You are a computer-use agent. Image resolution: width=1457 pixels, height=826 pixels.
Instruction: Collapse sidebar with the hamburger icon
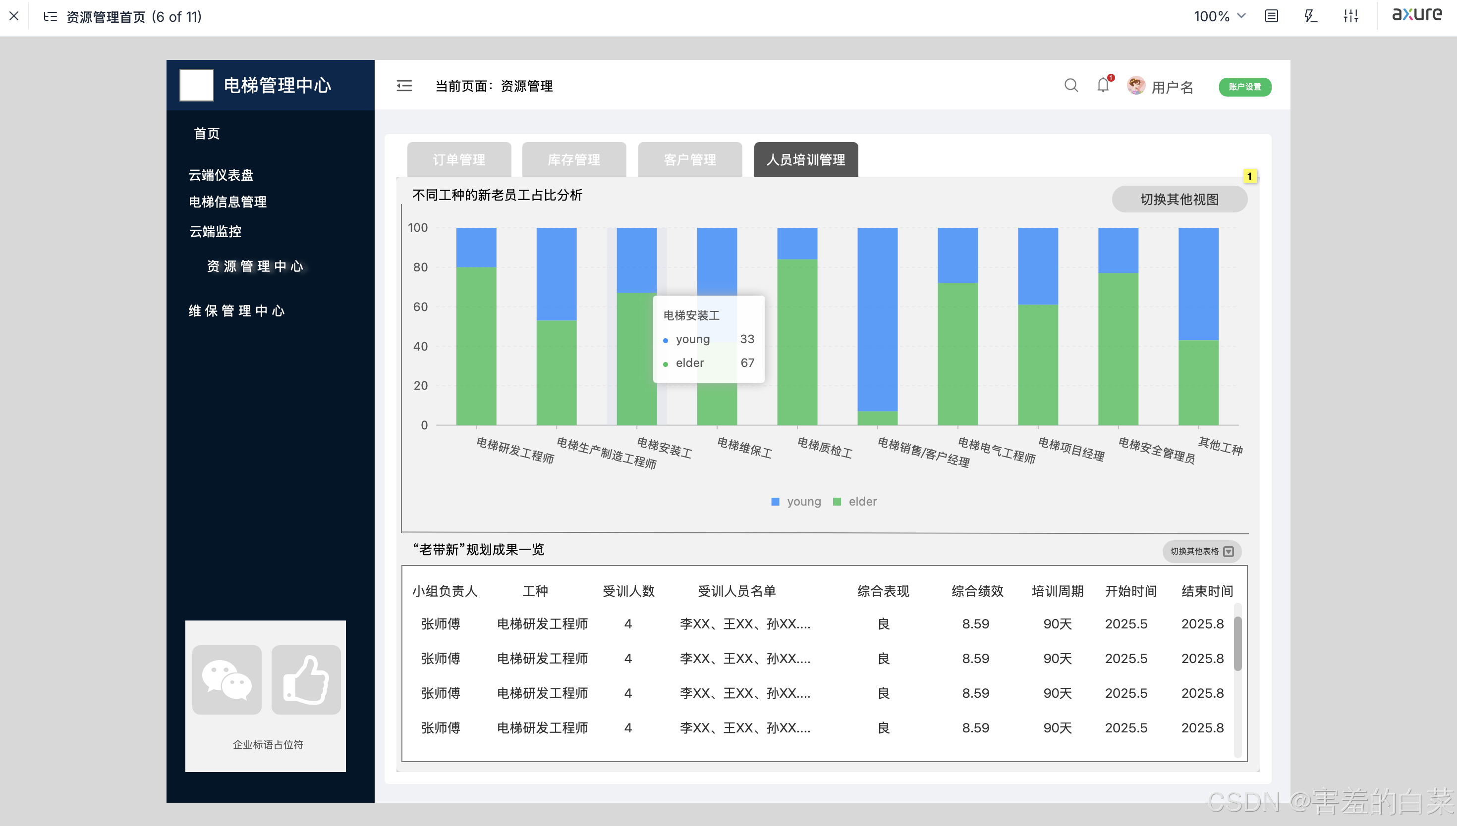404,86
